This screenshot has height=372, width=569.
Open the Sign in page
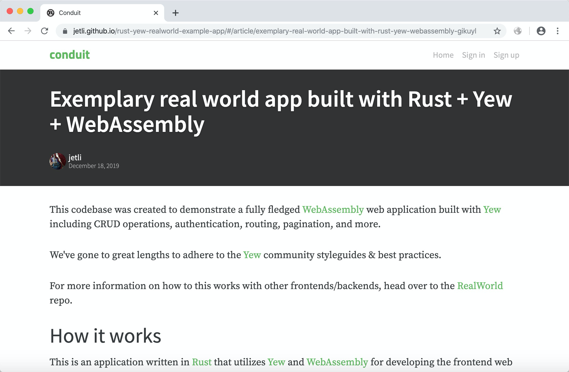(473, 55)
